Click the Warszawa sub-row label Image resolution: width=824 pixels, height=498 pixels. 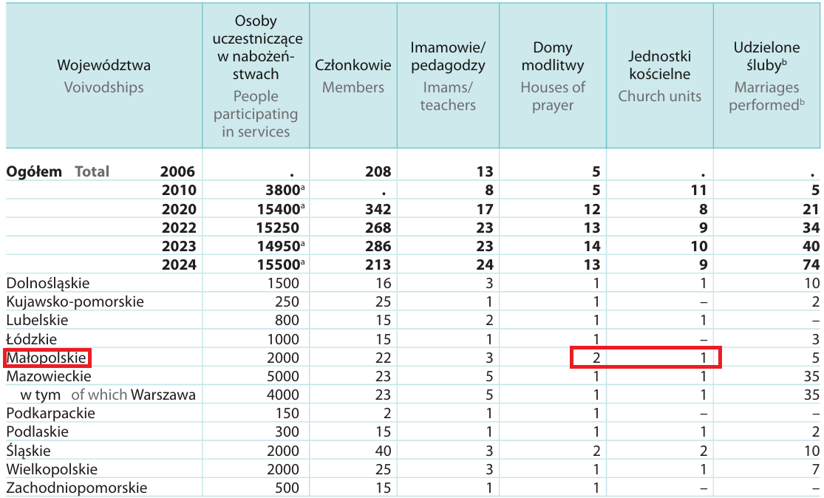click(163, 395)
